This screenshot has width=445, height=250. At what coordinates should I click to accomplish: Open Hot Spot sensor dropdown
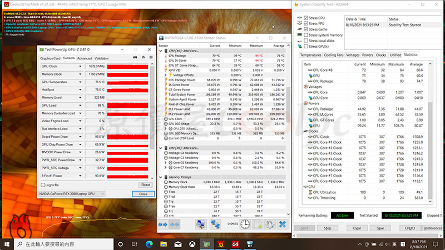coord(80,90)
